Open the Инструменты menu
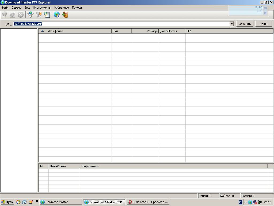274x206 pixels. point(42,8)
